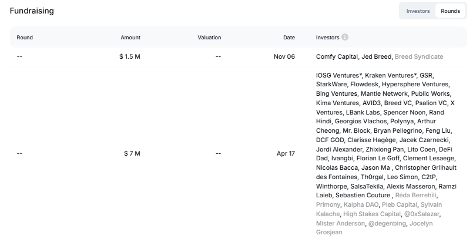The image size is (473, 249).
Task: Open Réda Berrehili investor link
Action: (x=415, y=196)
